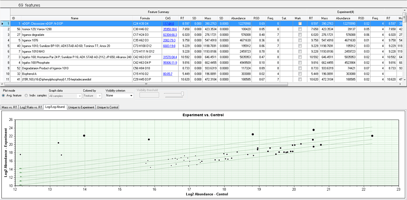
Task: Expand the Colored by dropdown
Action: pyautogui.click(x=92, y=95)
